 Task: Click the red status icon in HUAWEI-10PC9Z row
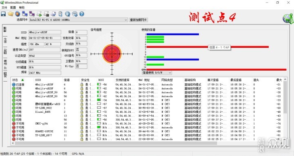click(14, 131)
